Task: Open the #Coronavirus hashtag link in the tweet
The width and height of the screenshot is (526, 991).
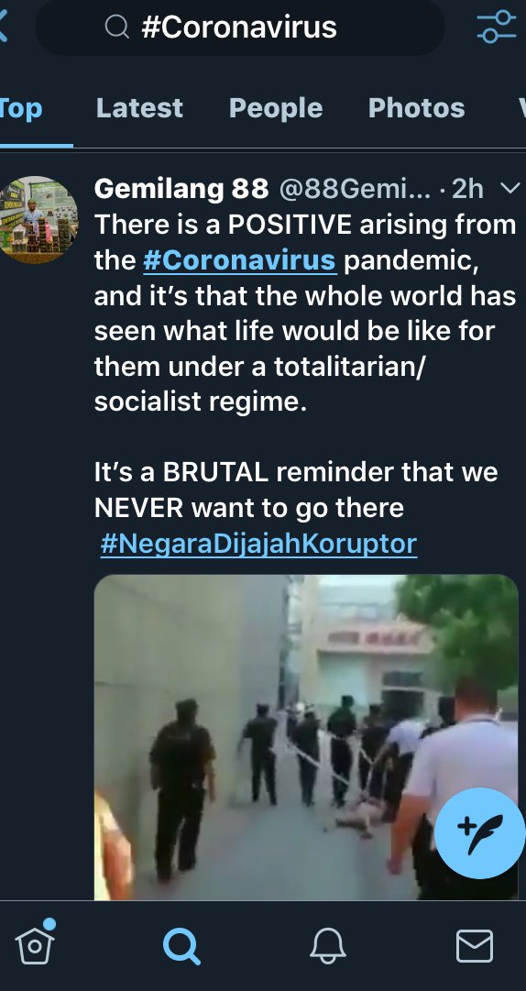Action: pos(239,260)
